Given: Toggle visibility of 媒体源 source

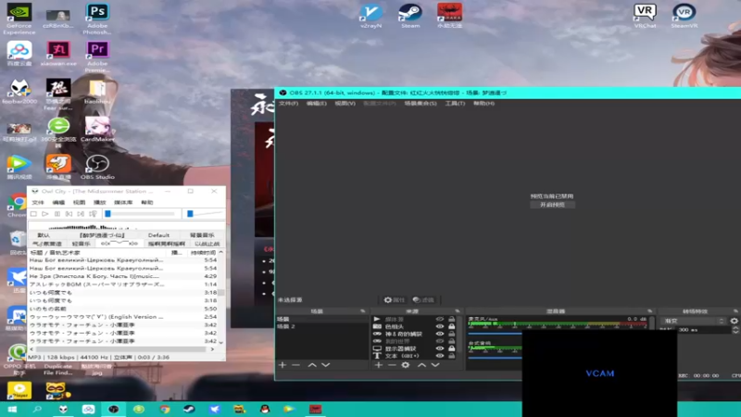Looking at the screenshot, I should (439, 319).
